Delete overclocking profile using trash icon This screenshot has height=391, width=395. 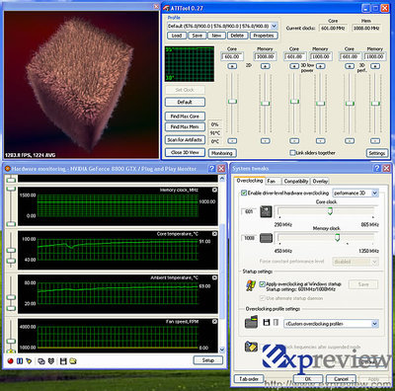[276, 322]
